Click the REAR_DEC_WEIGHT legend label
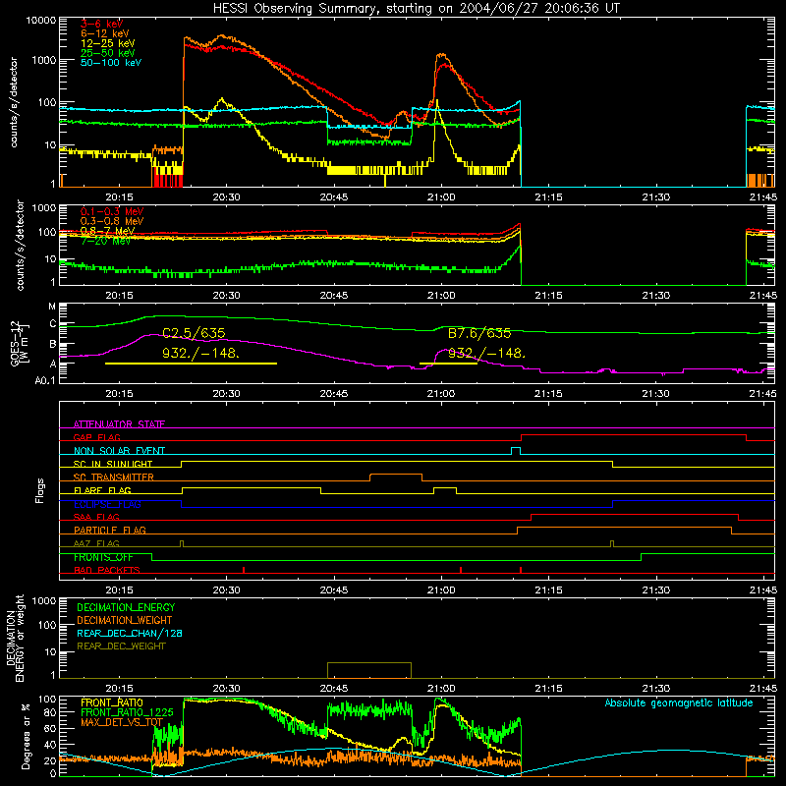 point(121,646)
